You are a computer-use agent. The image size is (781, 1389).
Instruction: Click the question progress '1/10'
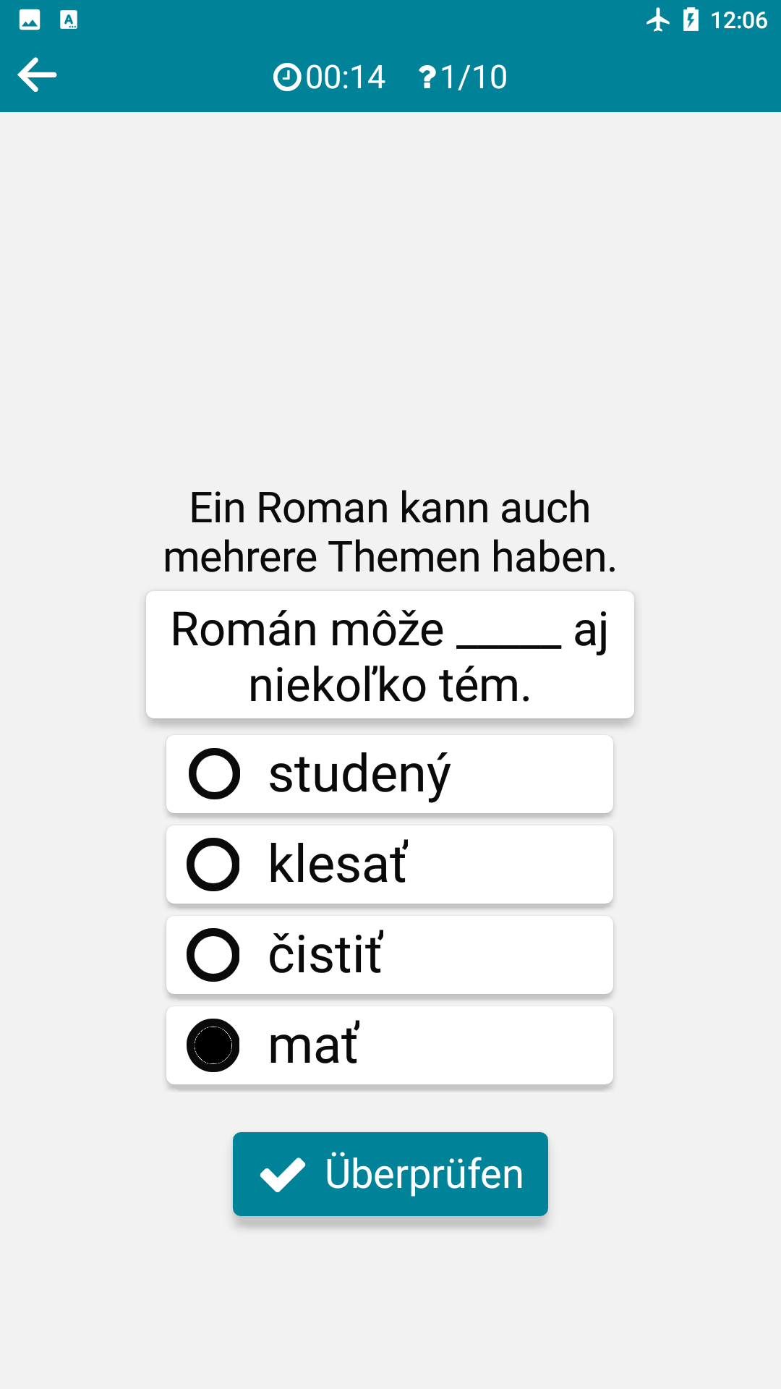[474, 77]
